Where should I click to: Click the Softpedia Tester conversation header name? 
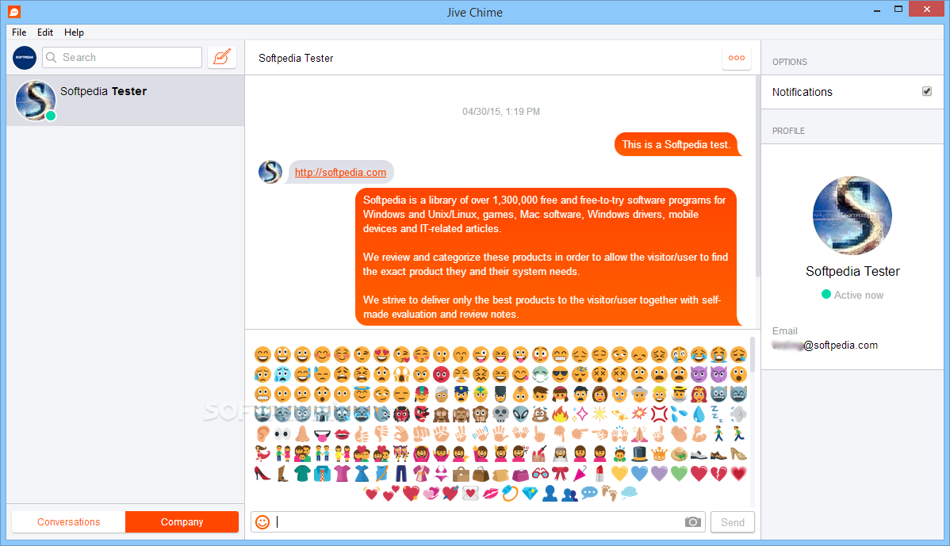pos(296,58)
